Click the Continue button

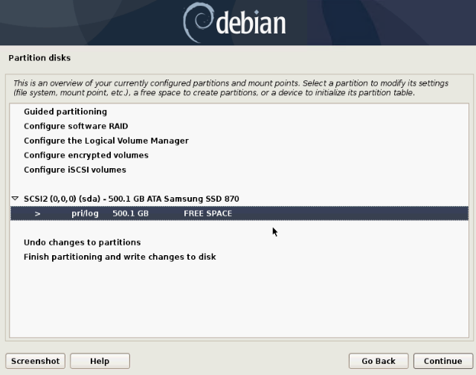(443, 361)
